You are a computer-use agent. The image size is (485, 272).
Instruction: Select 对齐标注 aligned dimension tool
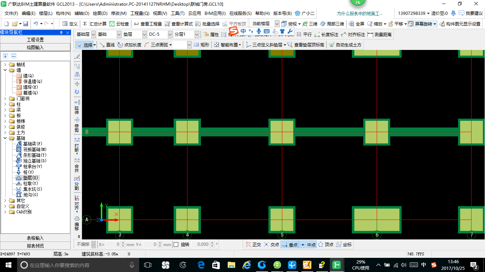coord(353,34)
